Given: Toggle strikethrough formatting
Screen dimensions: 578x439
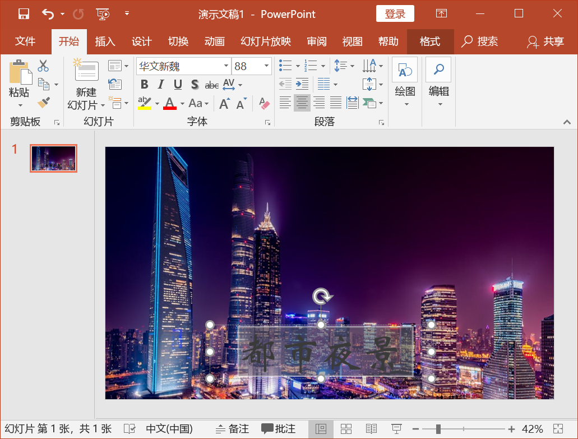Looking at the screenshot, I should (211, 85).
